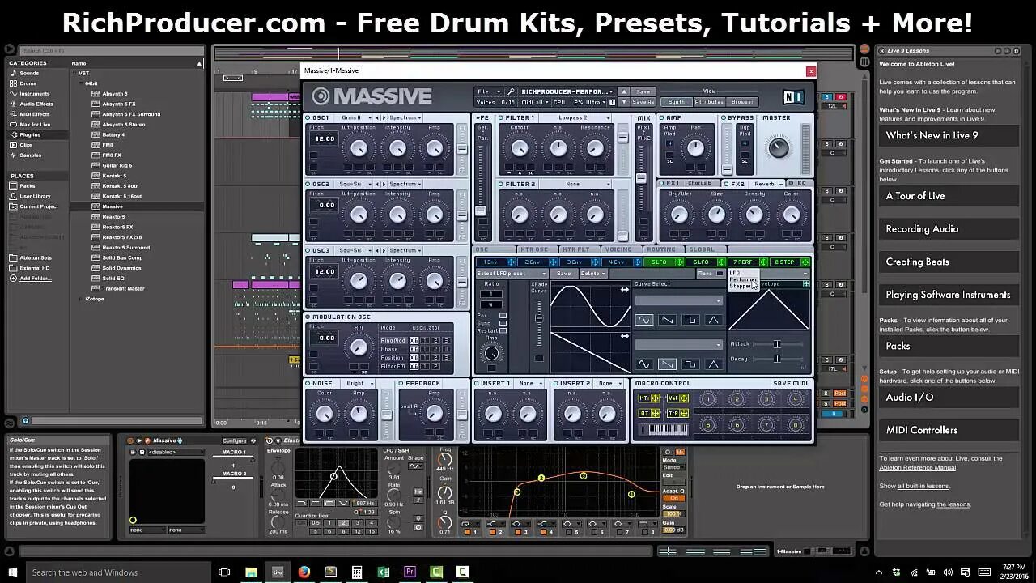The image size is (1036, 583).
Task: Open OSC1 Spectrum mode dropdown
Action: point(404,118)
